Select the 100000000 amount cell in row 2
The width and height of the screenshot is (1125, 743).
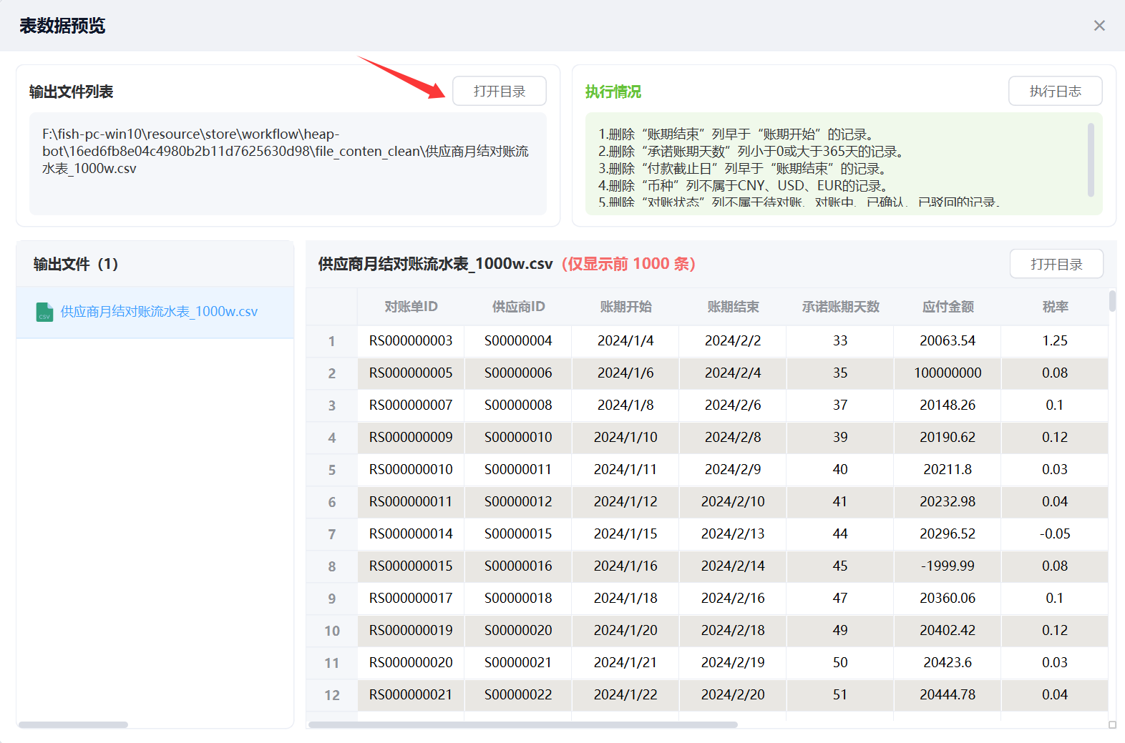point(948,373)
